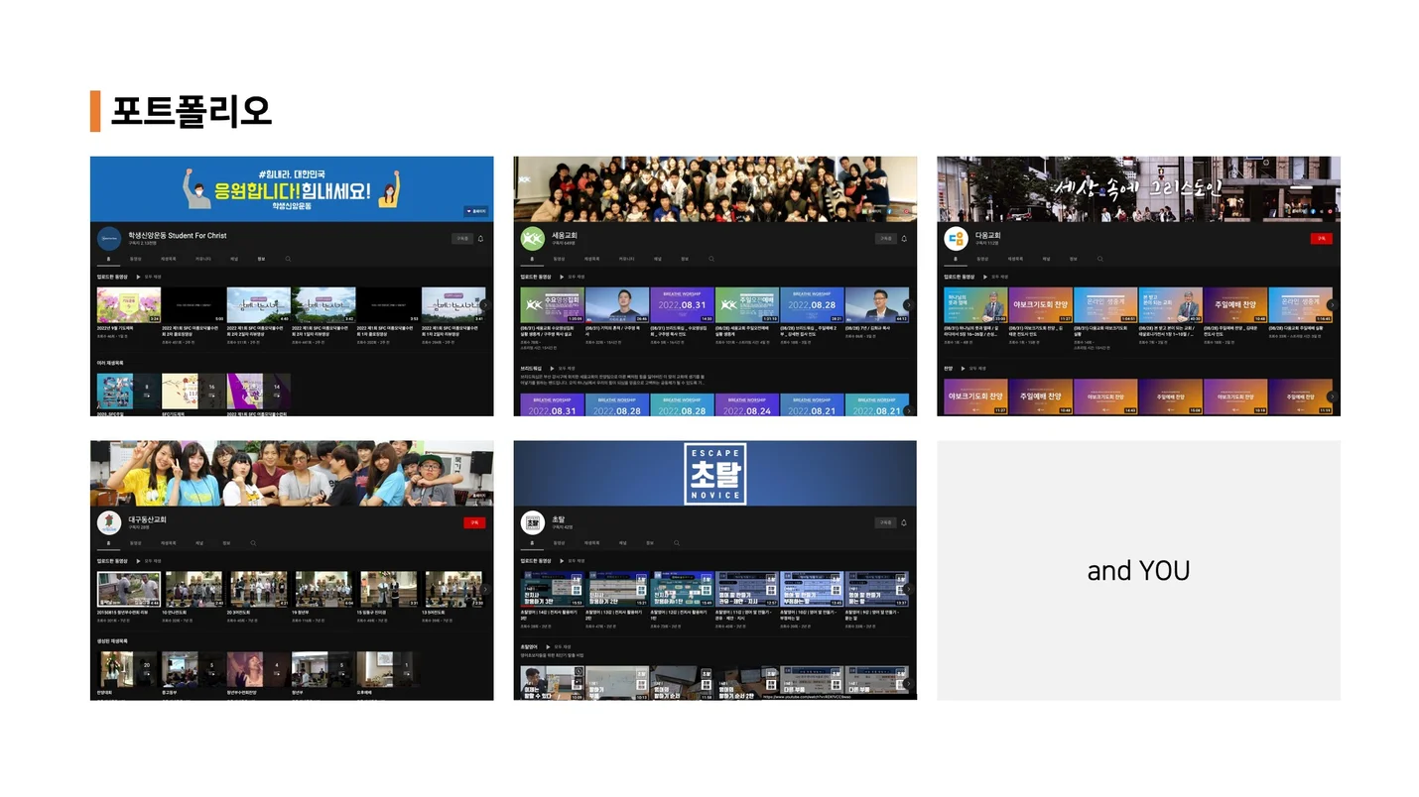Select the Home tab on Student For Christ channel
The width and height of the screenshot is (1419, 797).
pyautogui.click(x=109, y=259)
